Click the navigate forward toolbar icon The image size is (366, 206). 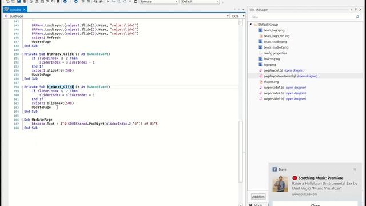pyautogui.click(x=76, y=1)
